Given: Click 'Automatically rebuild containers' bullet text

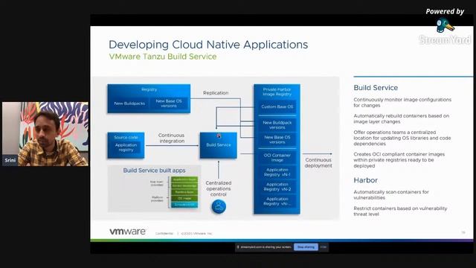Looking at the screenshot, I should [401, 119].
